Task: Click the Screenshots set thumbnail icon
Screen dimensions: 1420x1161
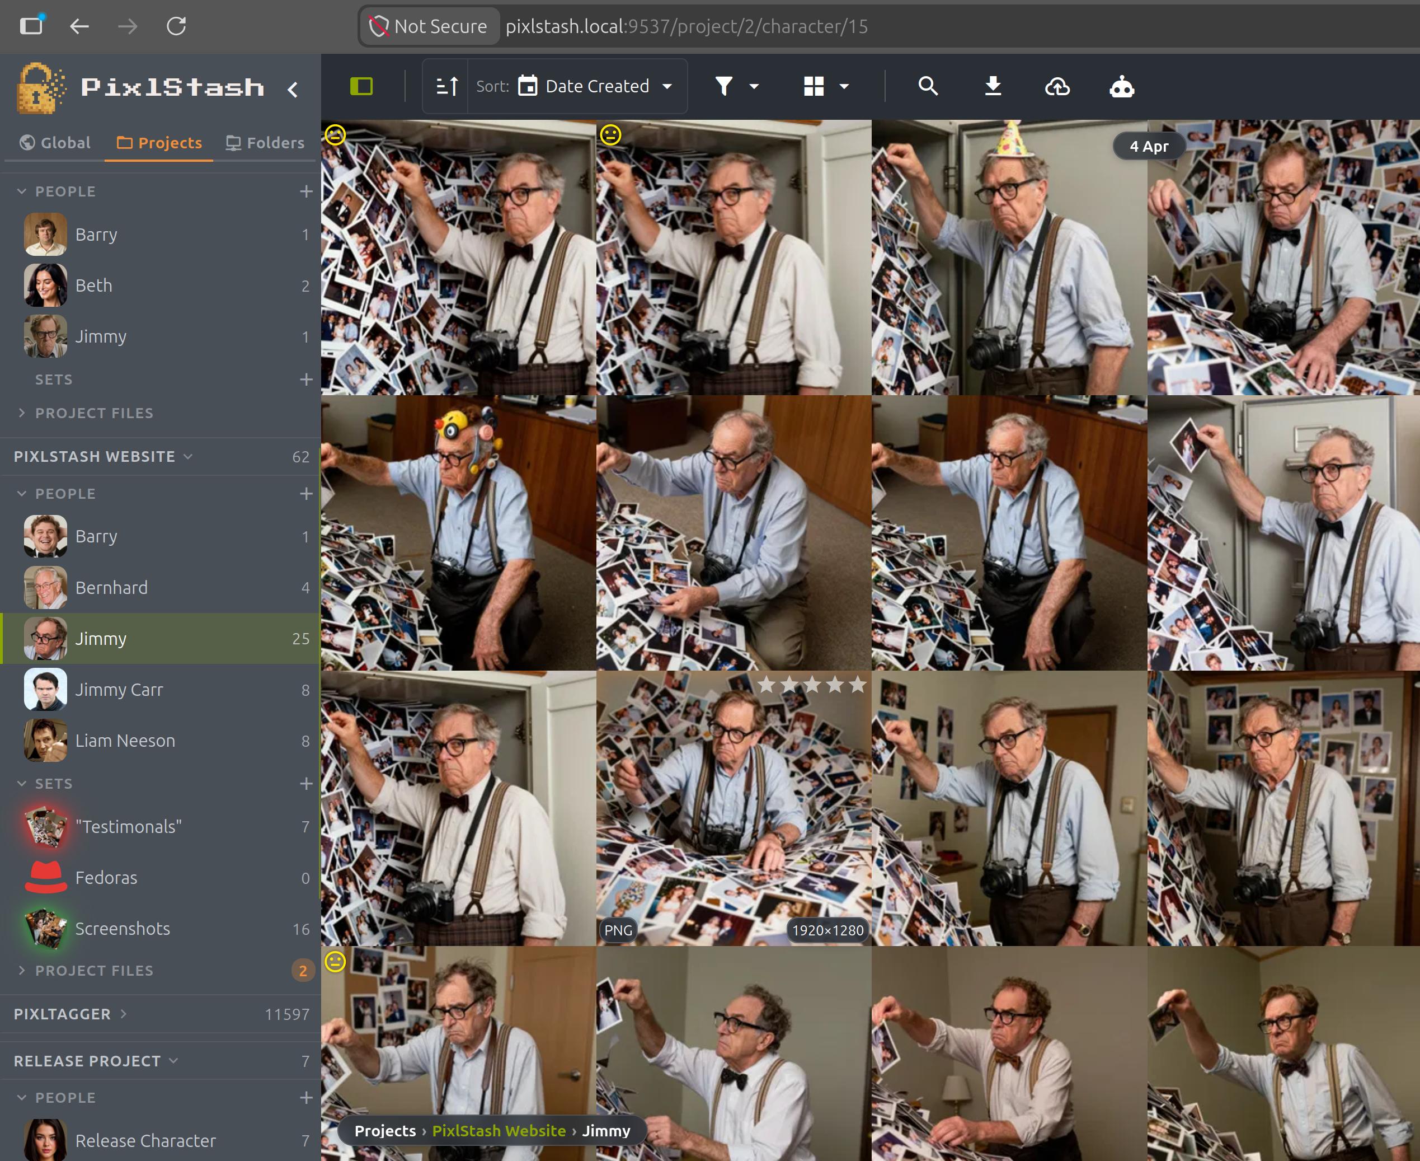Action: [x=45, y=928]
